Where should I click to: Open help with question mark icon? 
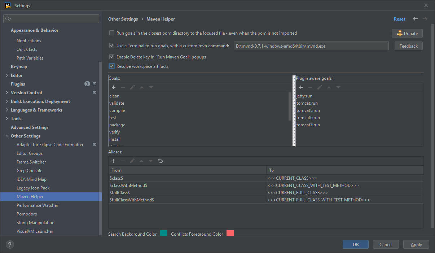tap(9, 244)
